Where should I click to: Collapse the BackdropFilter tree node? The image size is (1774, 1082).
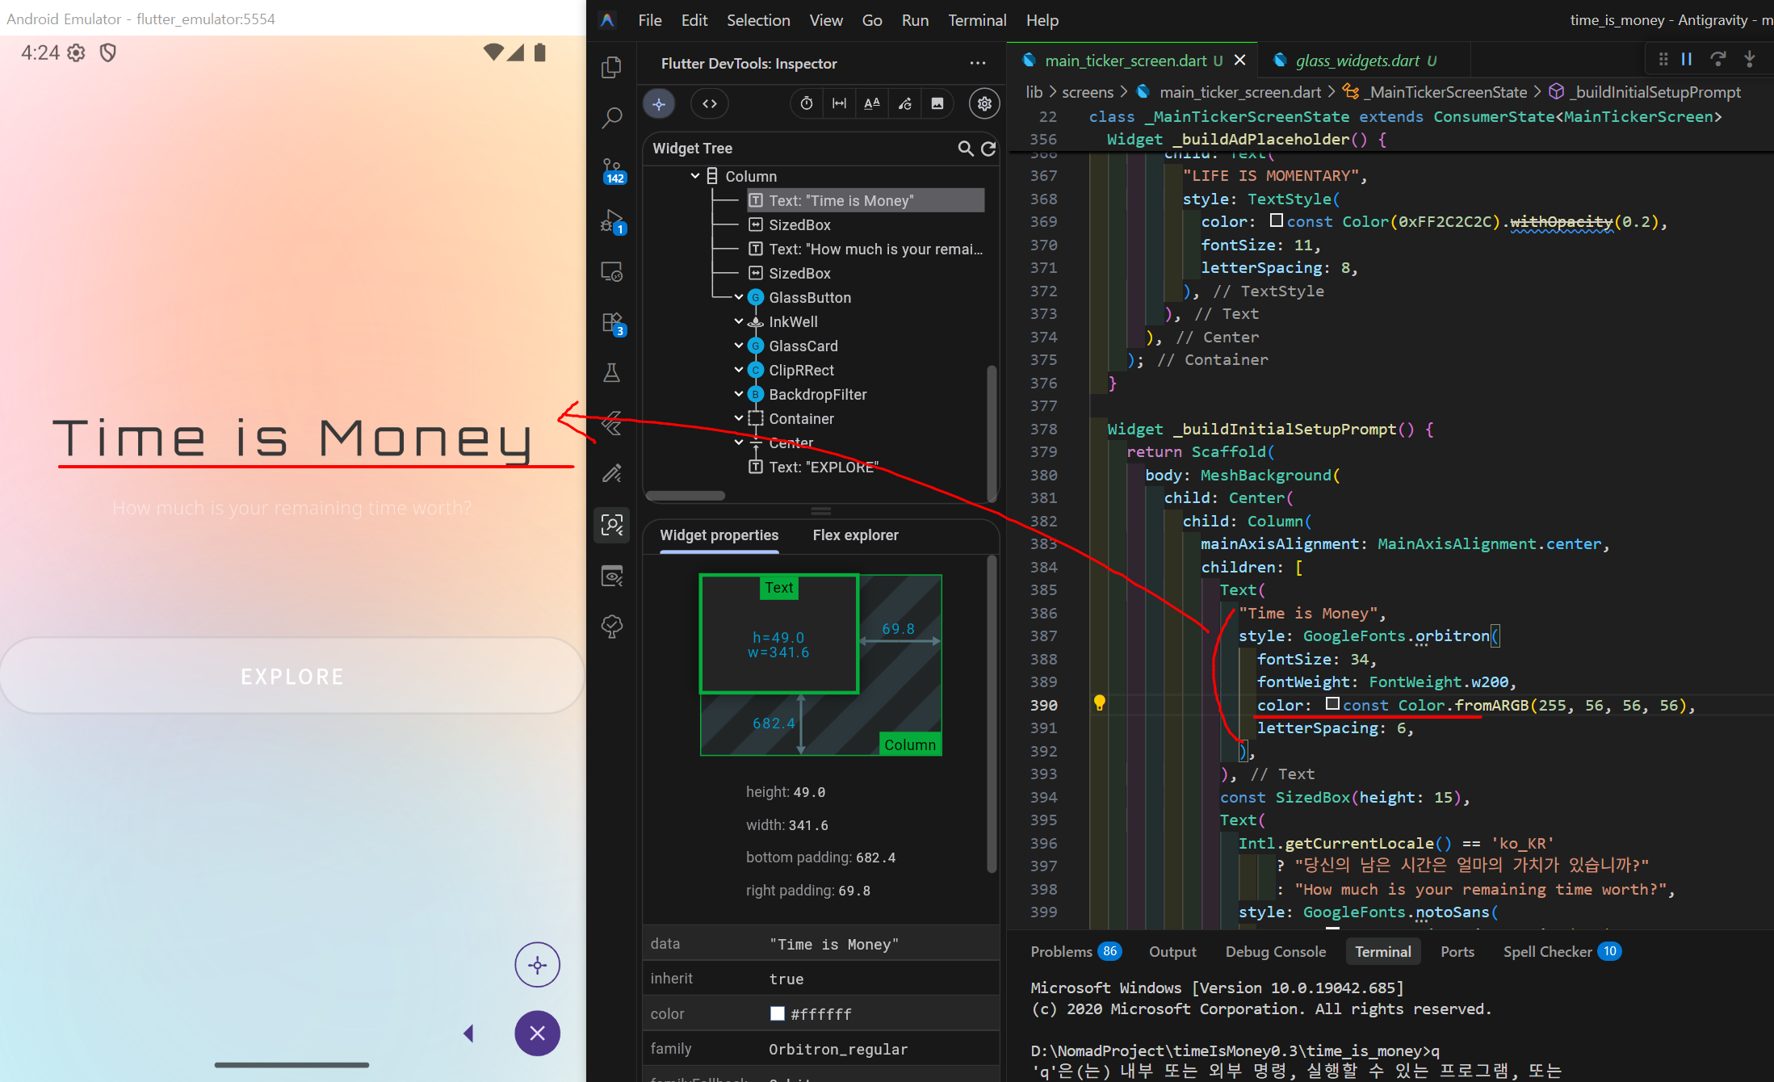coord(738,394)
